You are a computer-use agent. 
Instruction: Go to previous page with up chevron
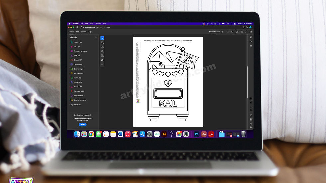[251, 107]
